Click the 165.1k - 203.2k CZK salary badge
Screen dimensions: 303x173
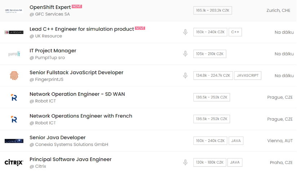(212, 10)
